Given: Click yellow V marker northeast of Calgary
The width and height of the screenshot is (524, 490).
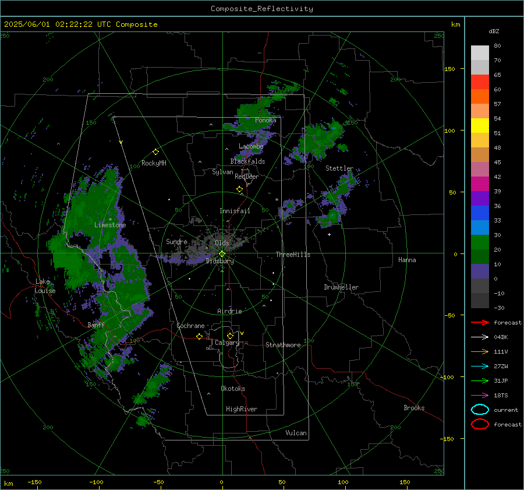Looking at the screenshot, I should click(242, 333).
